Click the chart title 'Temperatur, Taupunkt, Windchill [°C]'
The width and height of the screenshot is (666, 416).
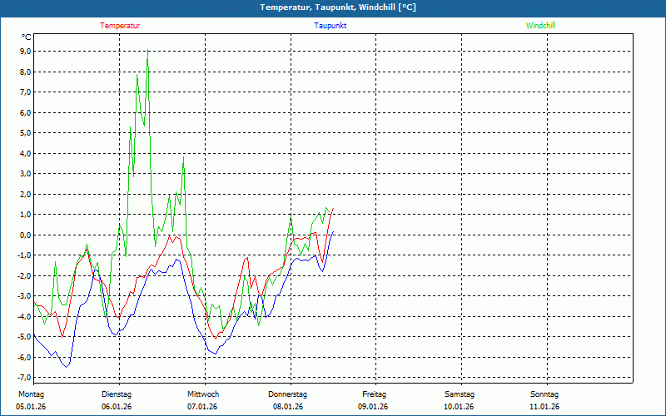(338, 7)
